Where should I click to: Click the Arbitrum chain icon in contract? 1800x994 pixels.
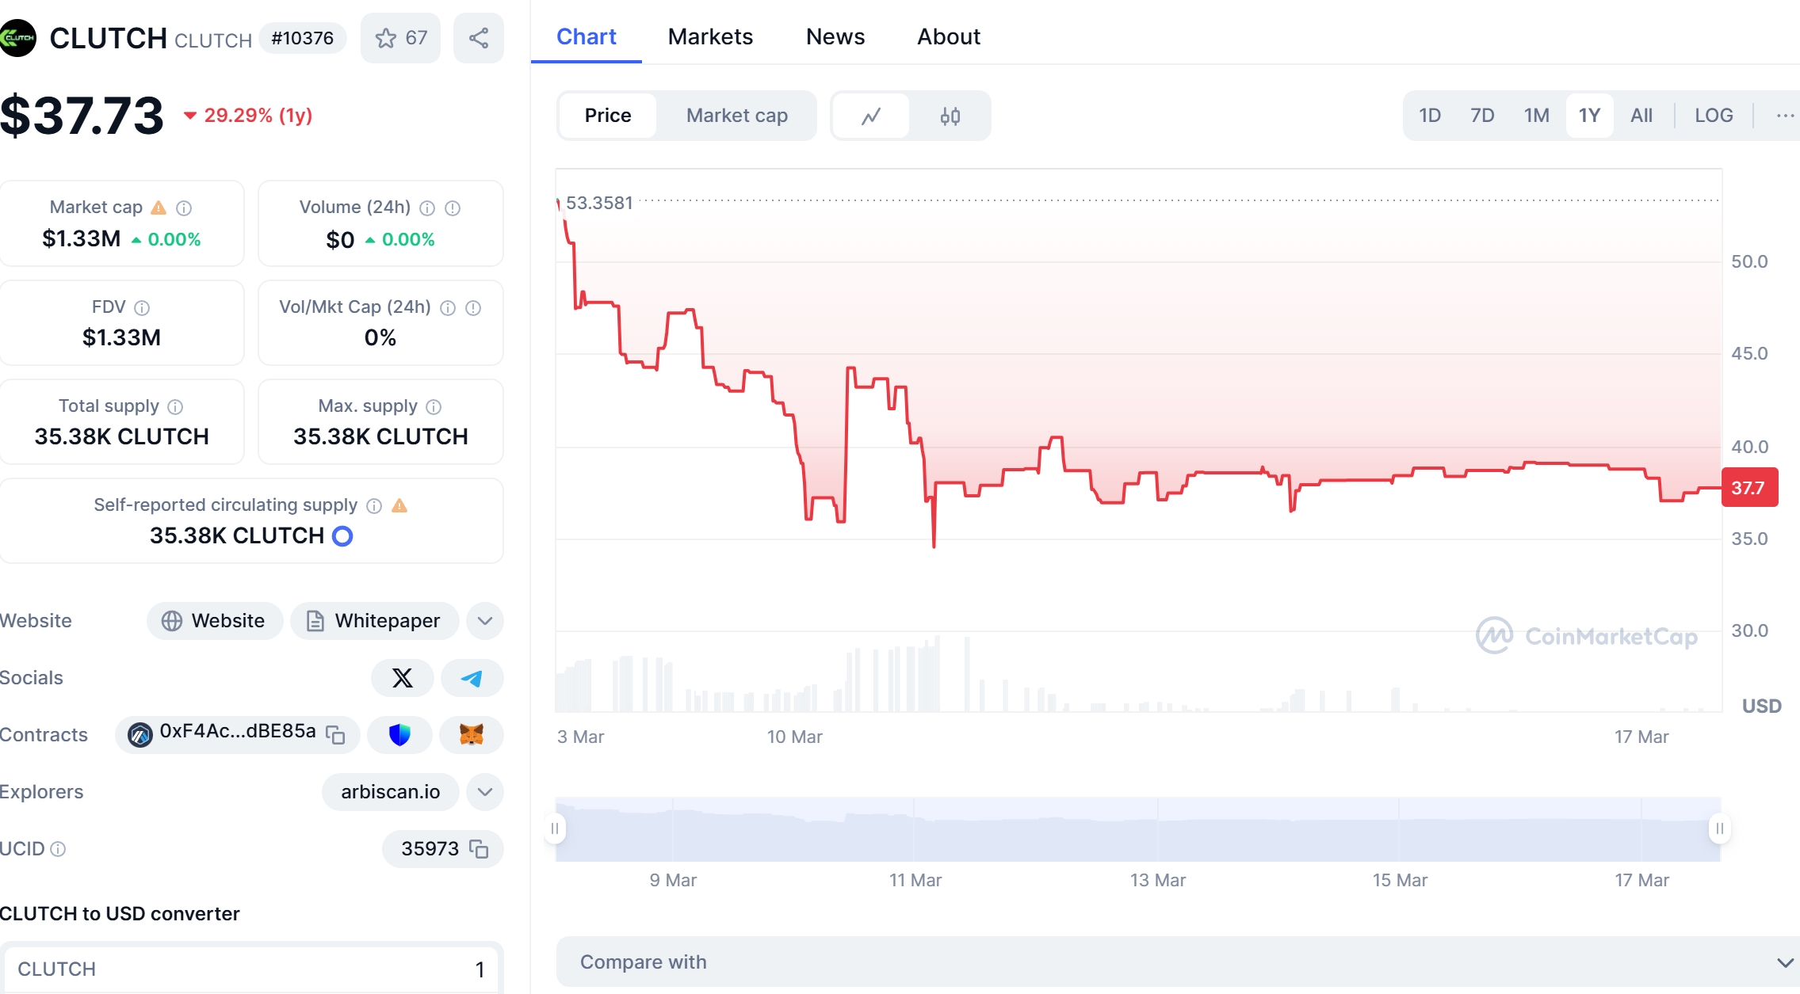140,734
